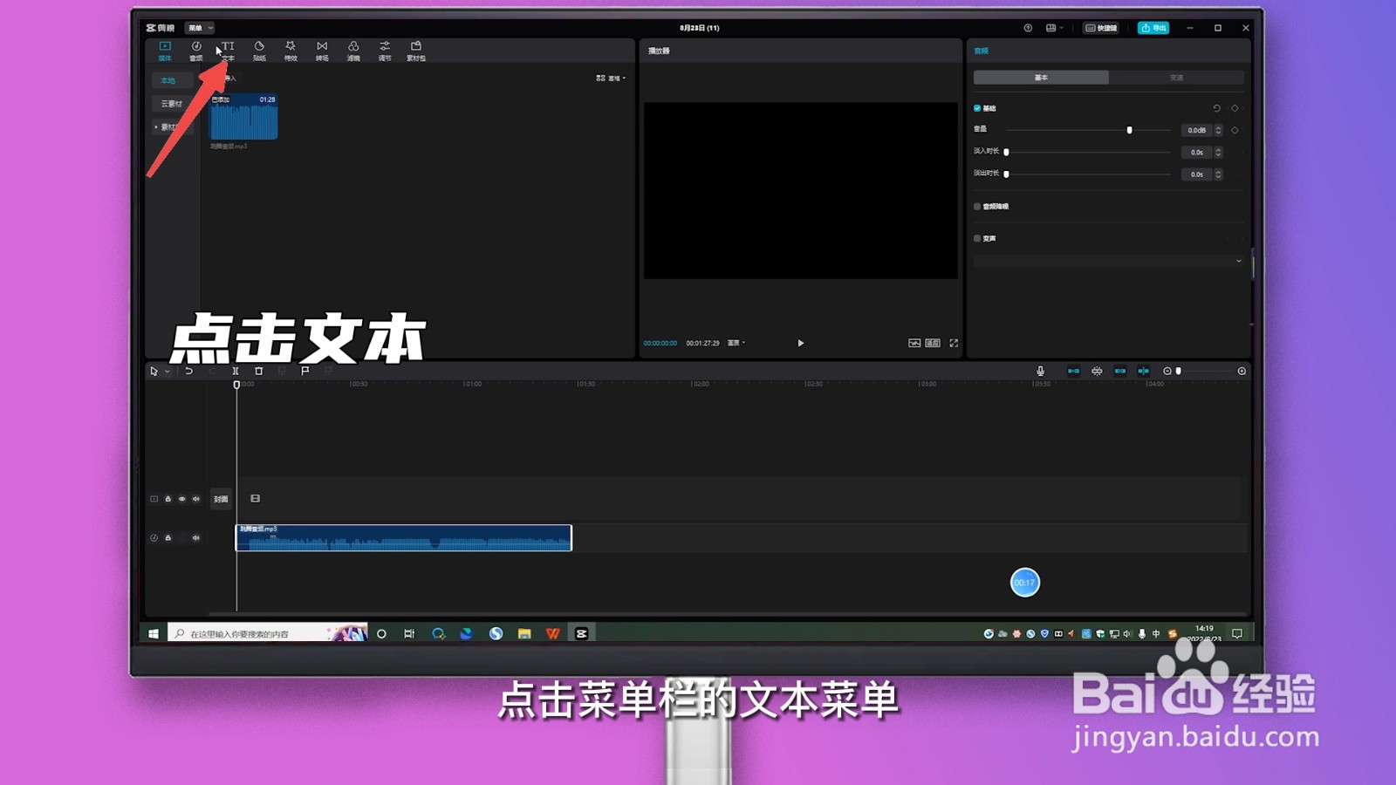The height and width of the screenshot is (785, 1396).
Task: Click the Text (文本) menu
Action: coord(228,51)
